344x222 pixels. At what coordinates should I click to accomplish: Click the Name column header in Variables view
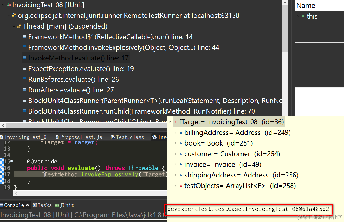[x=319, y=5]
